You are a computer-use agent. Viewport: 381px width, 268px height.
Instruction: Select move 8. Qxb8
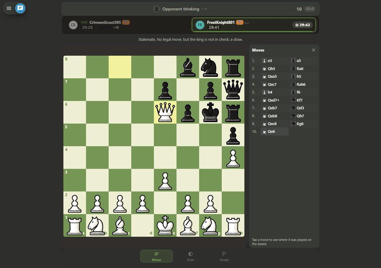pyautogui.click(x=274, y=116)
